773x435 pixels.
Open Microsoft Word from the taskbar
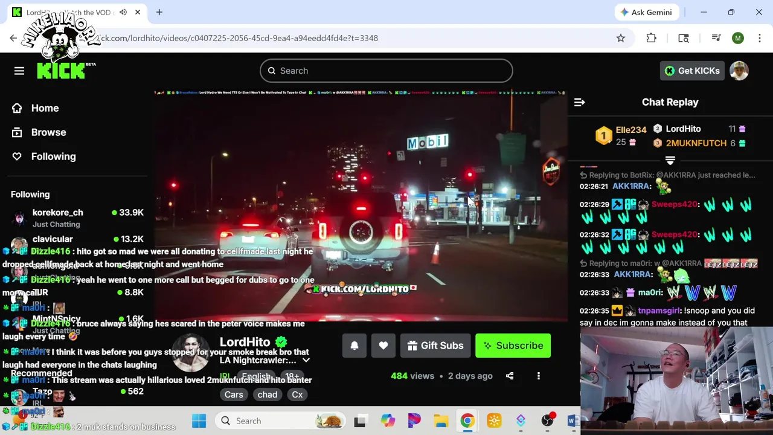pyautogui.click(x=573, y=420)
